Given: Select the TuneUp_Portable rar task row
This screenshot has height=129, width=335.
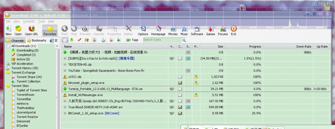Looking at the screenshot, I should 196,89.
